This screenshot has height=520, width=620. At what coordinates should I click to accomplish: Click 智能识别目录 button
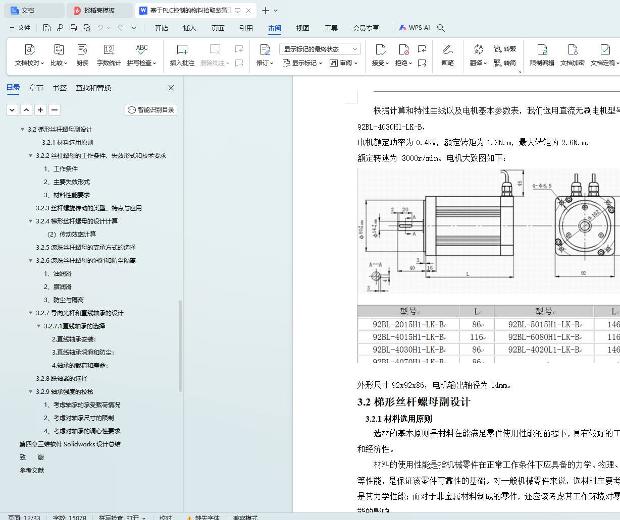pyautogui.click(x=151, y=109)
